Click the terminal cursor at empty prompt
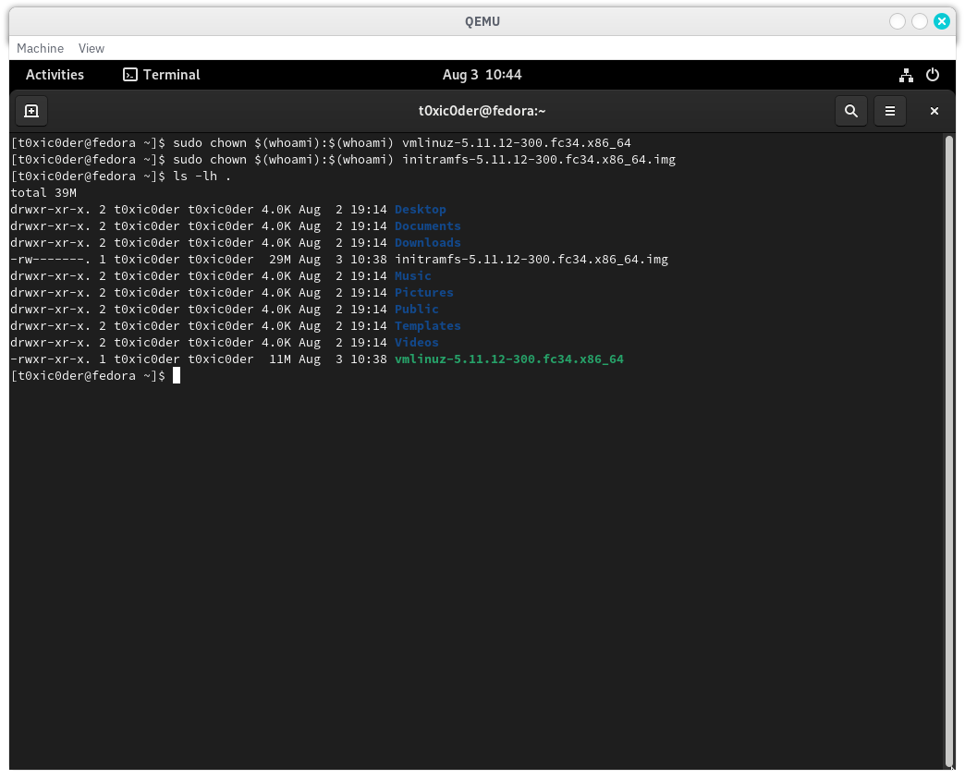The width and height of the screenshot is (965, 779). (177, 375)
